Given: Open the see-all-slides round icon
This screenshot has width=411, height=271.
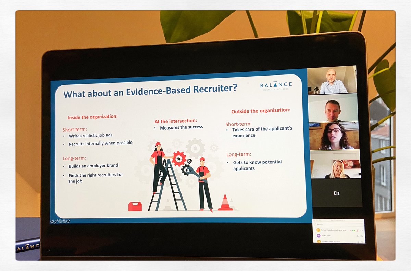Looking at the screenshot, I should 60,221.
